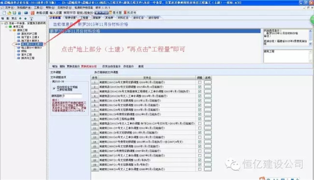Click the 找资料 icon in the toolbar

125,13
